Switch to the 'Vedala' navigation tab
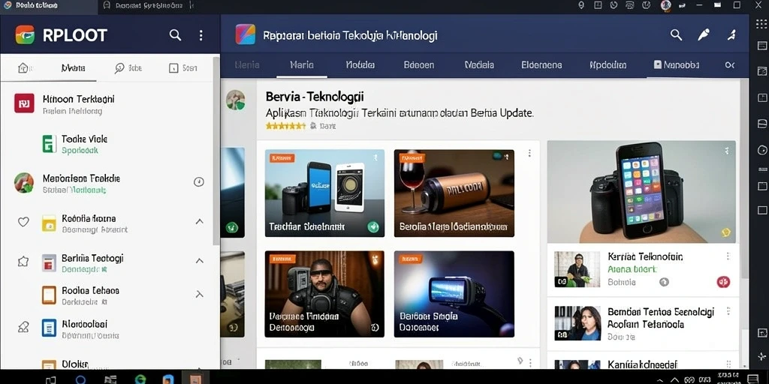The height and width of the screenshot is (384, 769). pyautogui.click(x=479, y=64)
